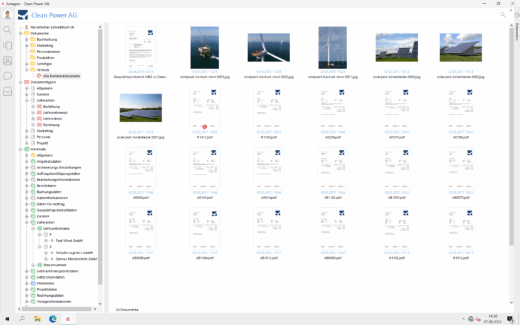520x325 pixels.
Task: Open Amagno app in the taskbar
Action: coord(68,319)
